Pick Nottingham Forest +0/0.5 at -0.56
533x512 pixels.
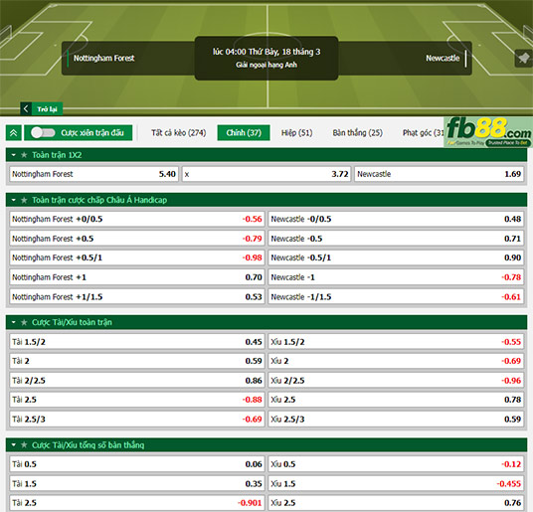click(x=137, y=219)
